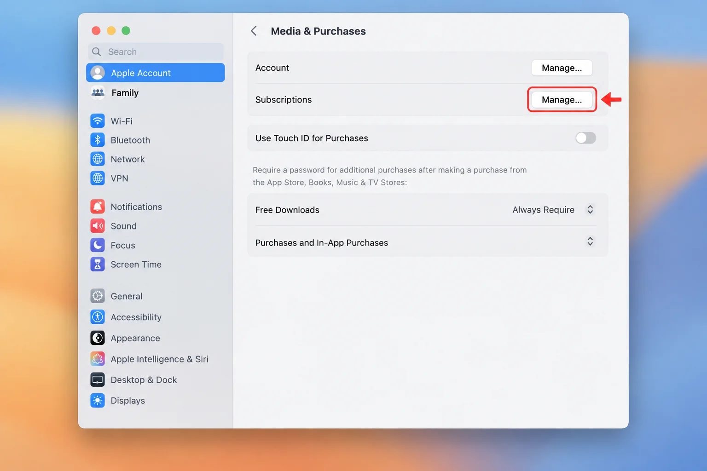The image size is (707, 471).
Task: Click the "Media & Purchases" page title
Action: pos(318,31)
